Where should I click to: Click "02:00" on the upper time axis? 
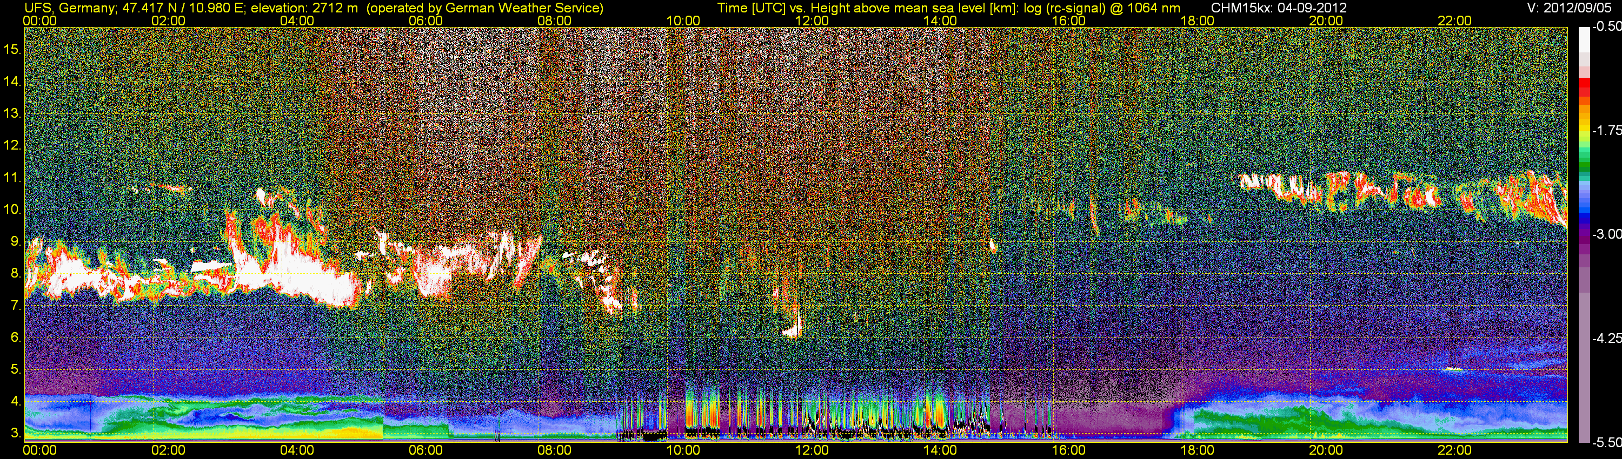[x=169, y=20]
